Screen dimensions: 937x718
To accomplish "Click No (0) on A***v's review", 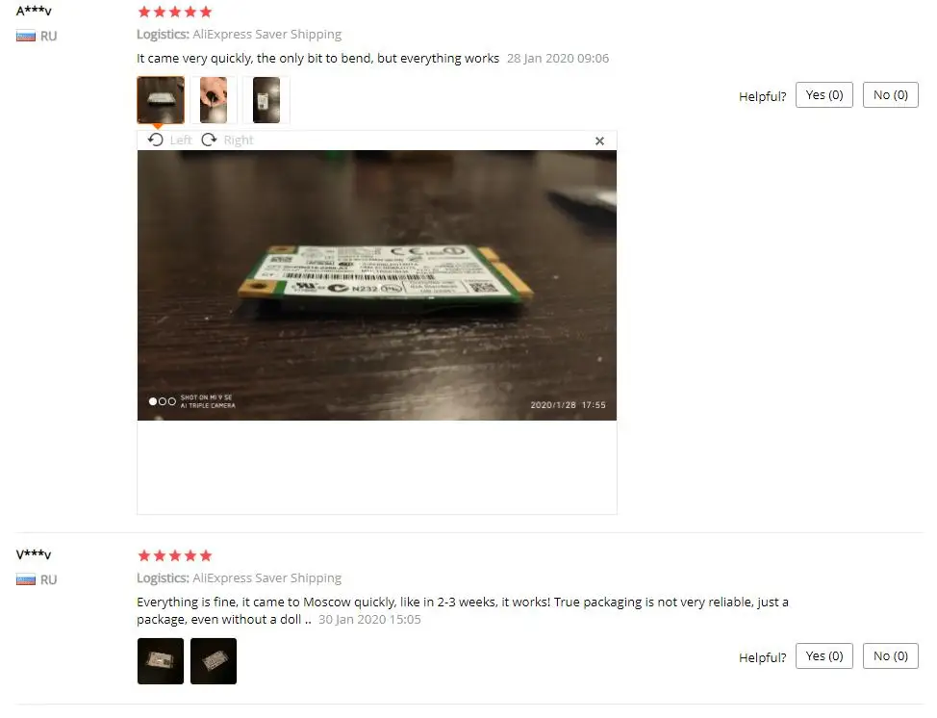I will [x=891, y=95].
